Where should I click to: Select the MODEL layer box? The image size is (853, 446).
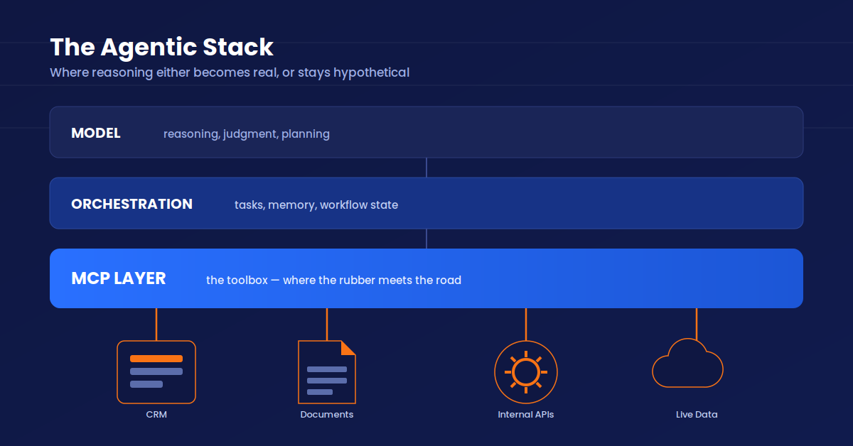point(426,132)
